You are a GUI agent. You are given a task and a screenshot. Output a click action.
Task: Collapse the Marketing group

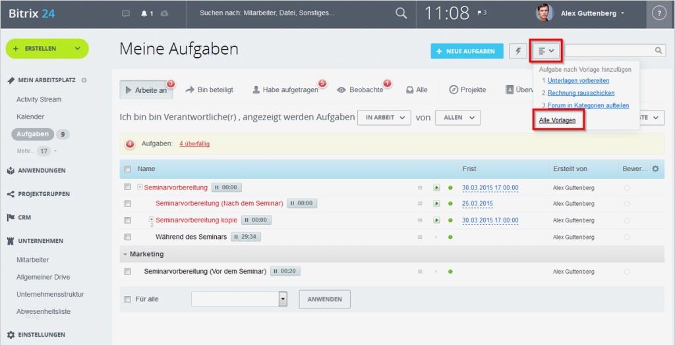125,255
